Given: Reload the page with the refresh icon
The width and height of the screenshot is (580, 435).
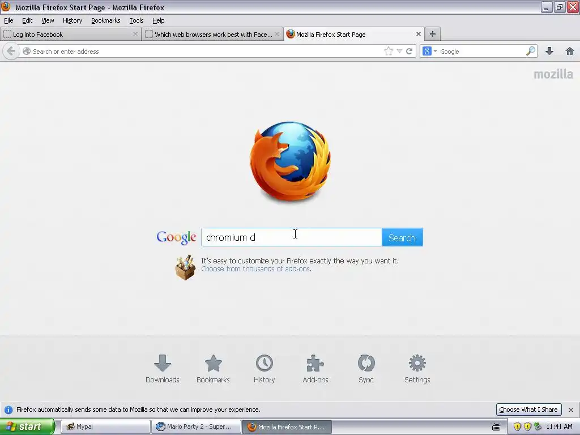Looking at the screenshot, I should click(x=409, y=51).
